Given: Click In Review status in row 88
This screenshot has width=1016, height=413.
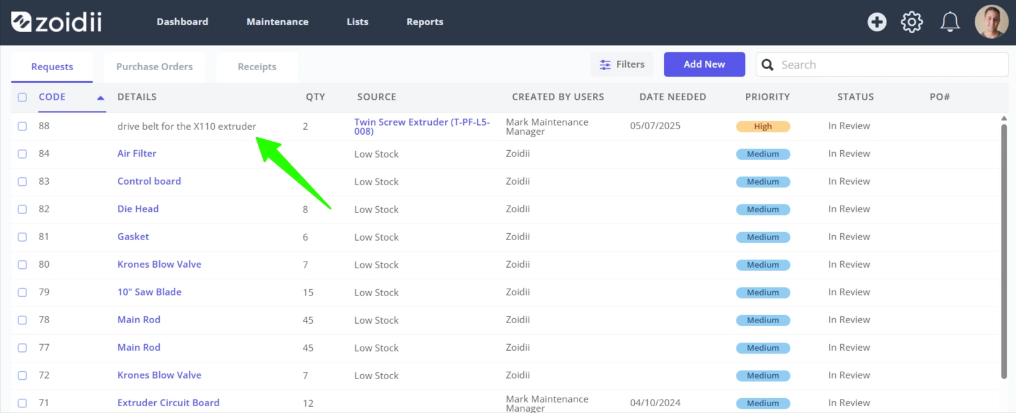Looking at the screenshot, I should coord(849,126).
